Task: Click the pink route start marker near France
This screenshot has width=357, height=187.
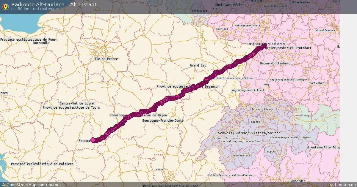Action: pyautogui.click(x=93, y=140)
